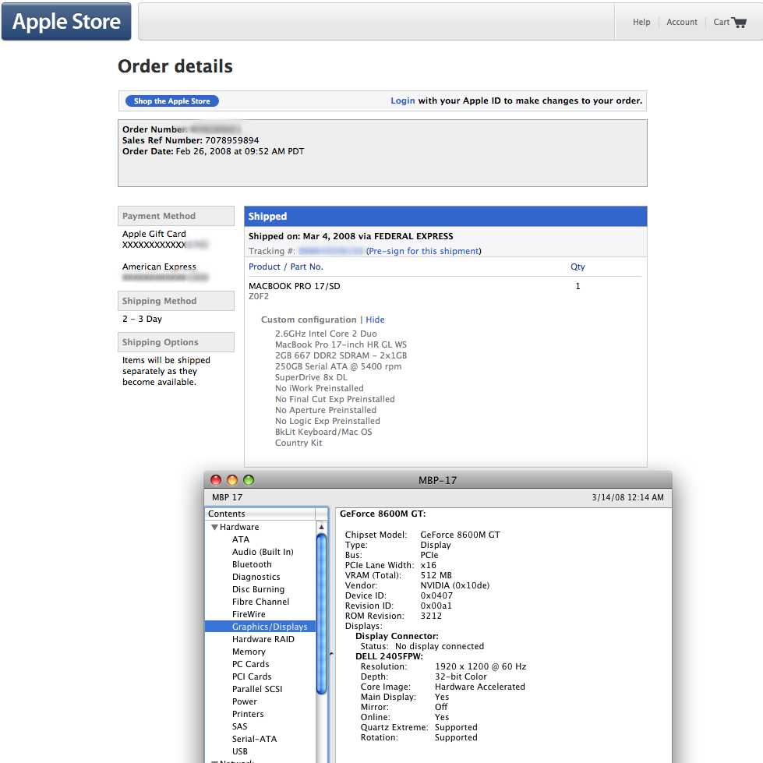Screen dimensions: 763x763
Task: Select Audio (Built In) in Hardware list
Action: (263, 552)
